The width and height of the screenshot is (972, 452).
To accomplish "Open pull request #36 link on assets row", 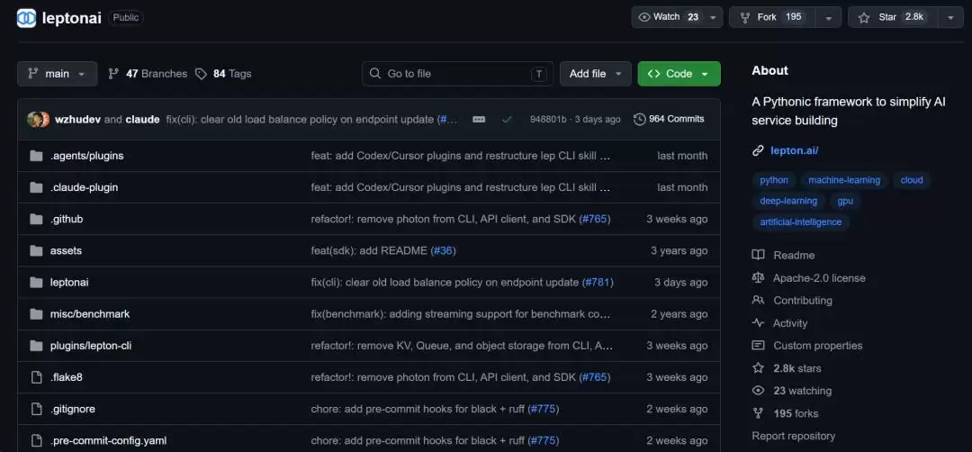I will pos(443,250).
